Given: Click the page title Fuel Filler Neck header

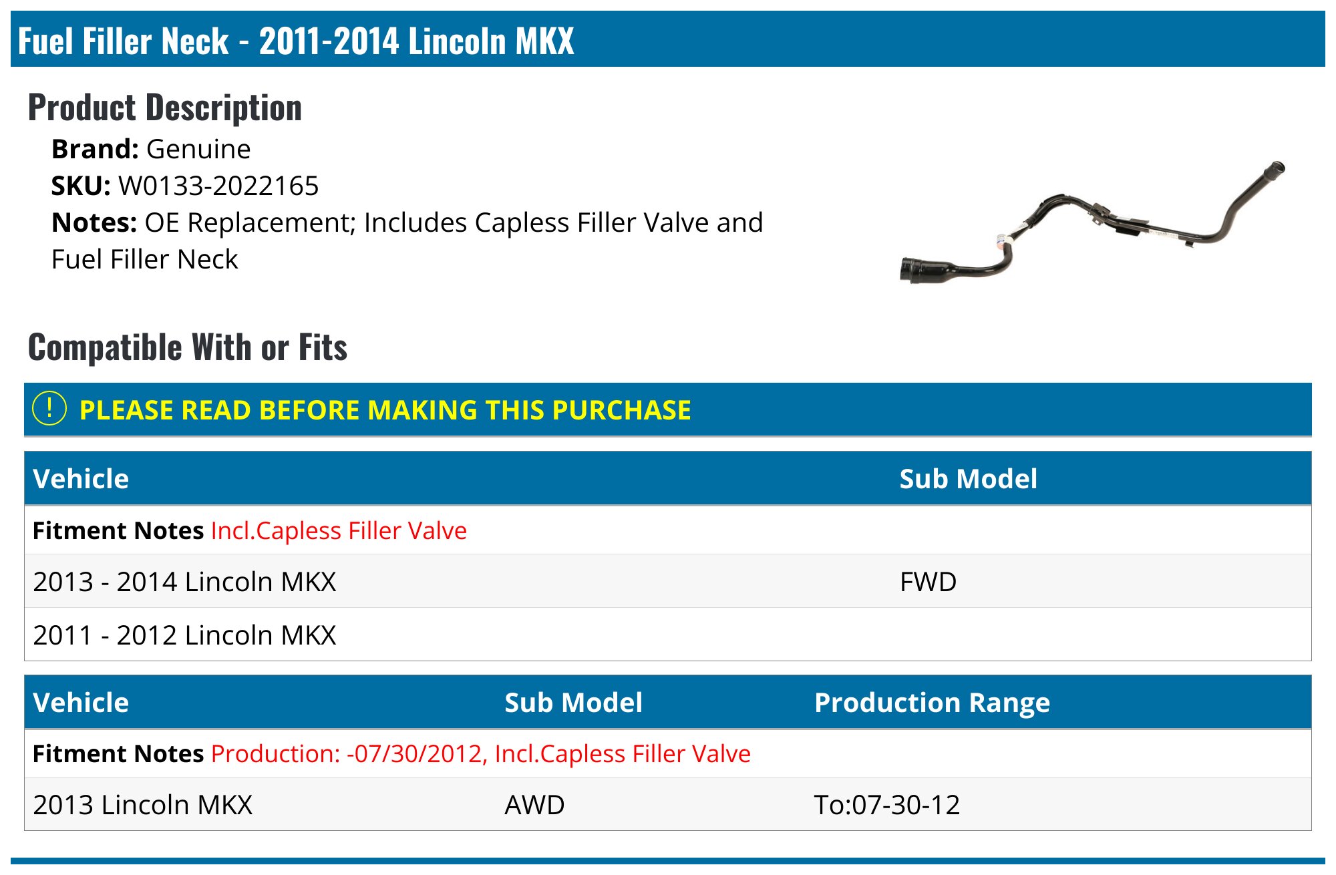Looking at the screenshot, I should pyautogui.click(x=296, y=41).
